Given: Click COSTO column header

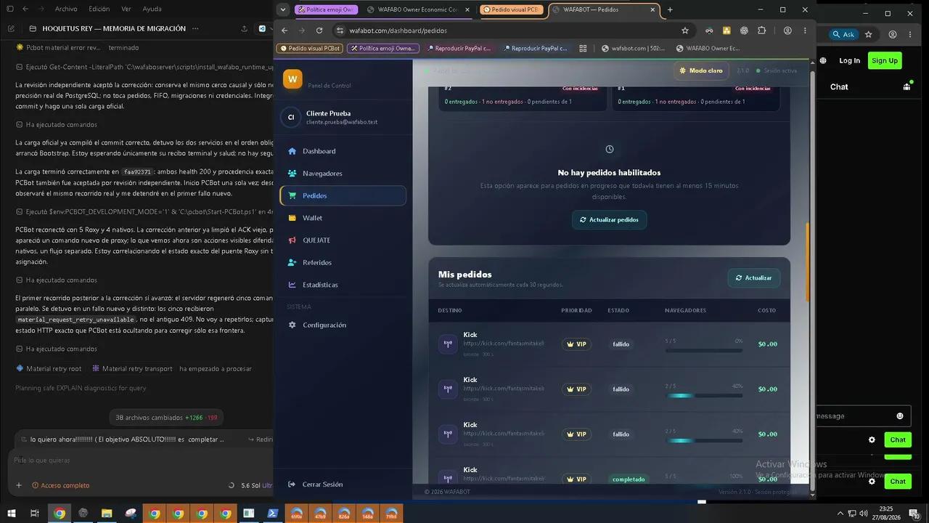Looking at the screenshot, I should tap(767, 310).
